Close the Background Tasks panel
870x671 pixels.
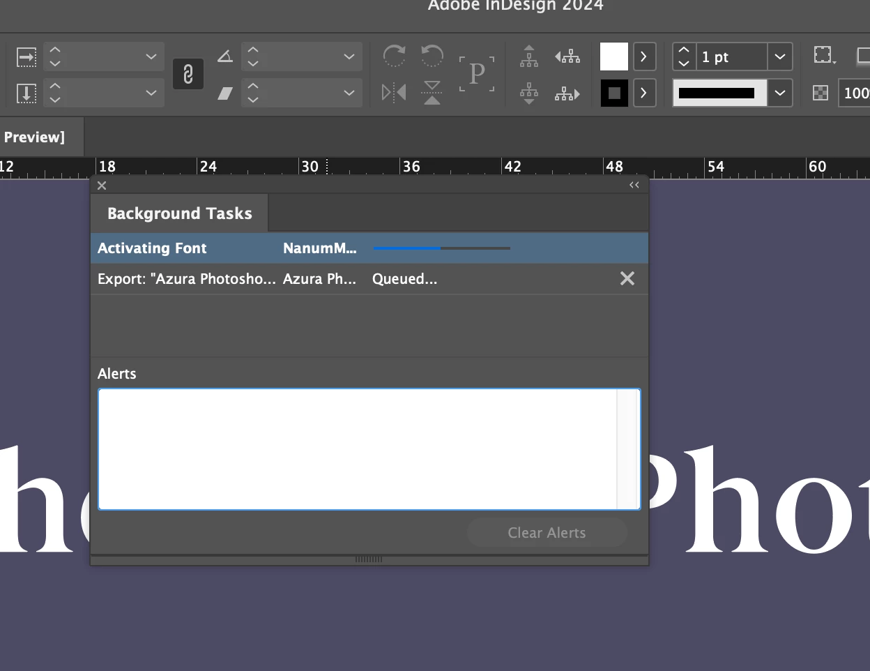click(102, 186)
